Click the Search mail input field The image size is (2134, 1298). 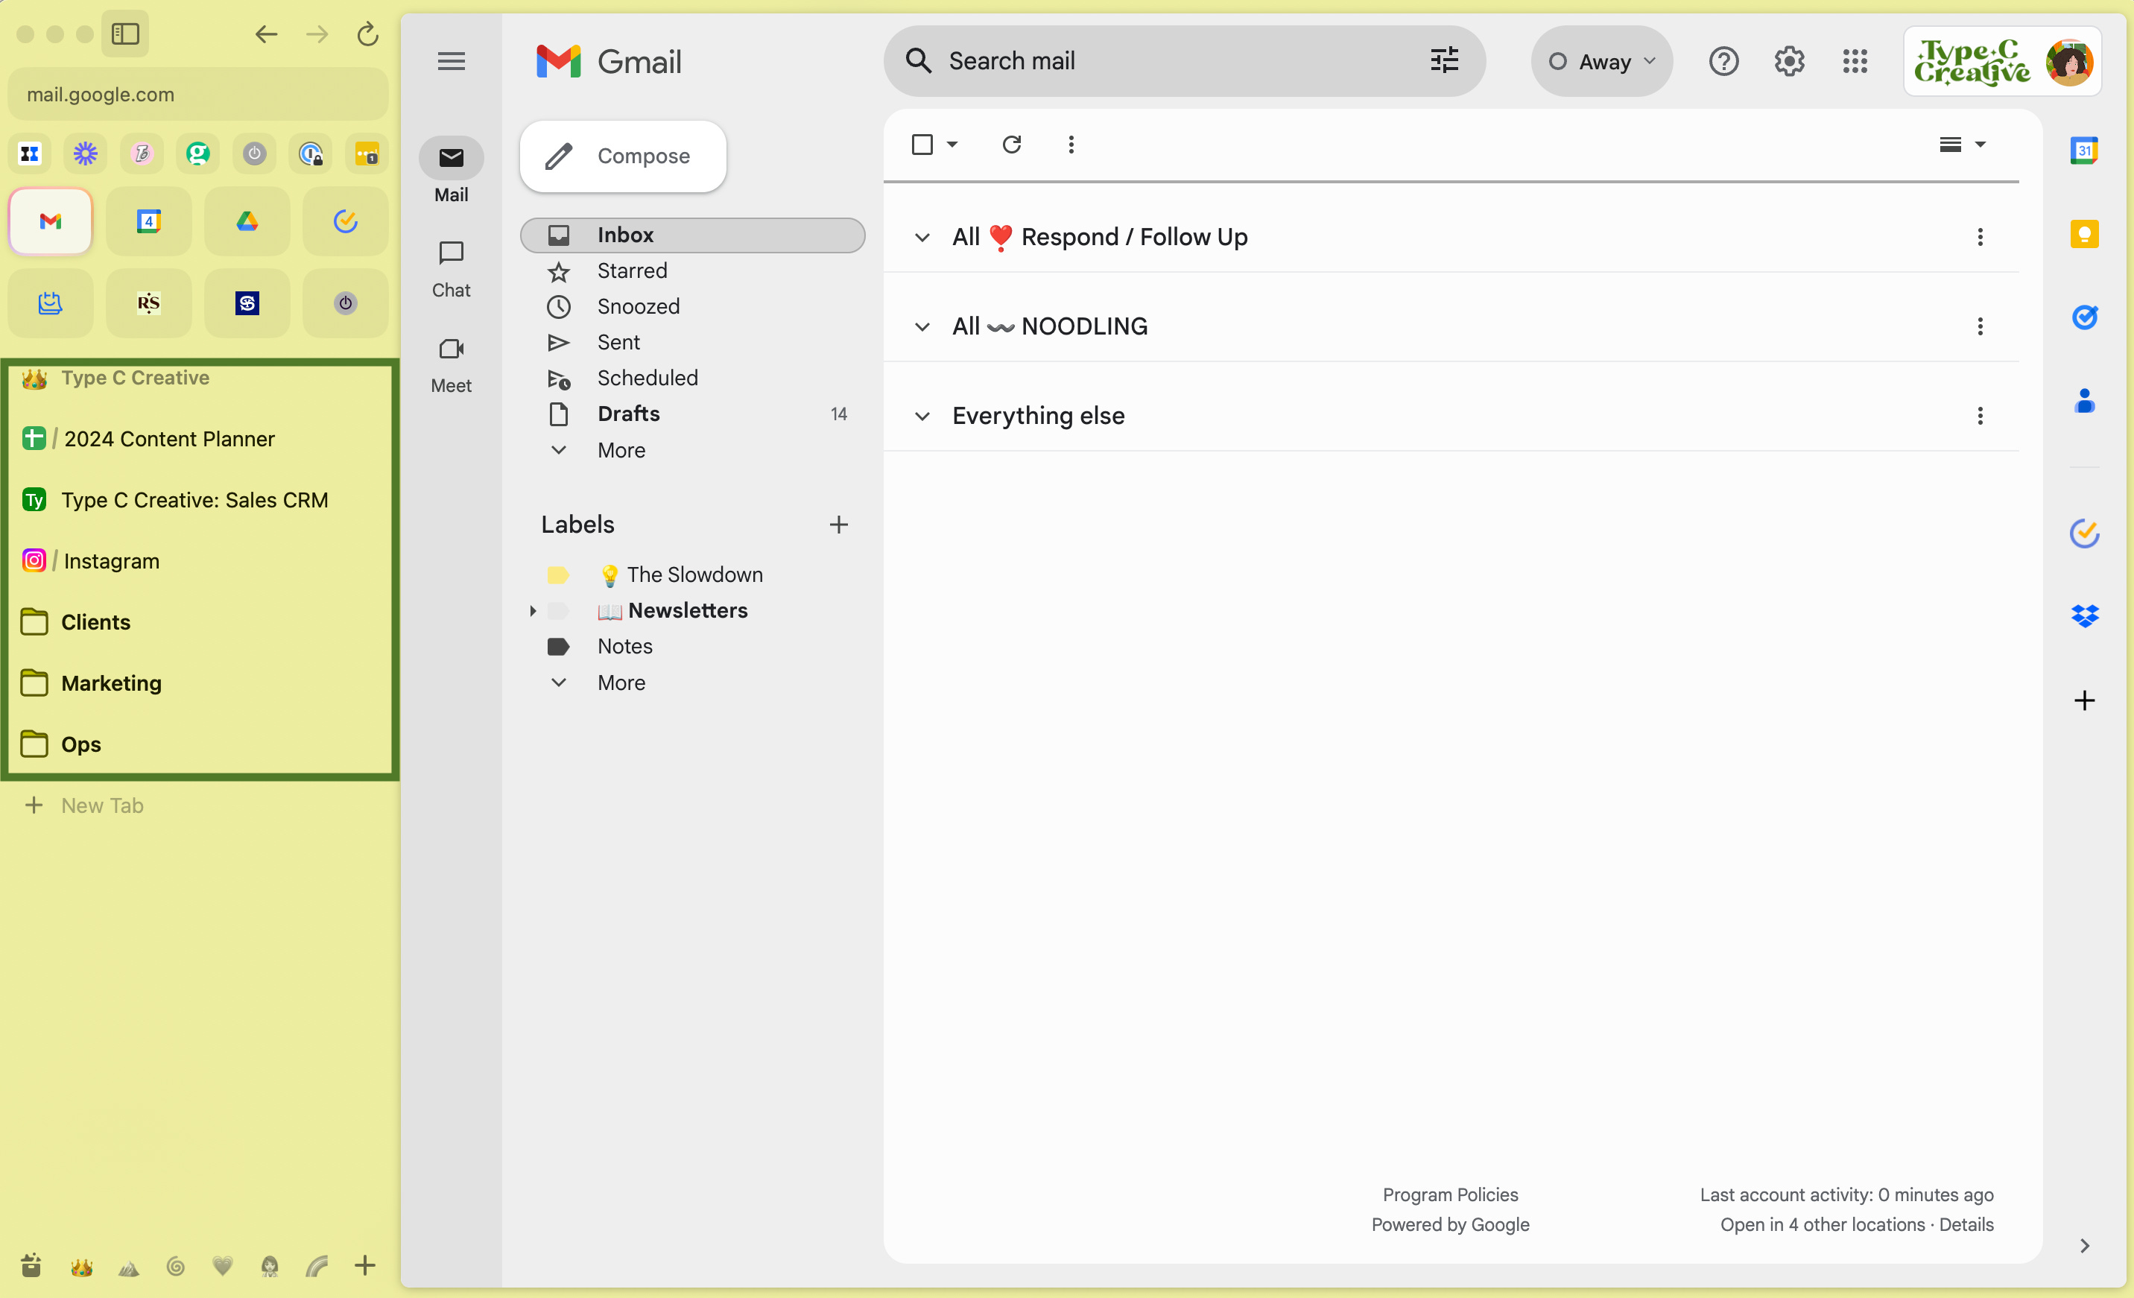pos(1178,60)
